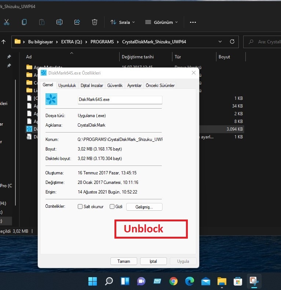
Task: Expand chevron after Bu bilgisayar breadcrumb
Action: (57, 42)
